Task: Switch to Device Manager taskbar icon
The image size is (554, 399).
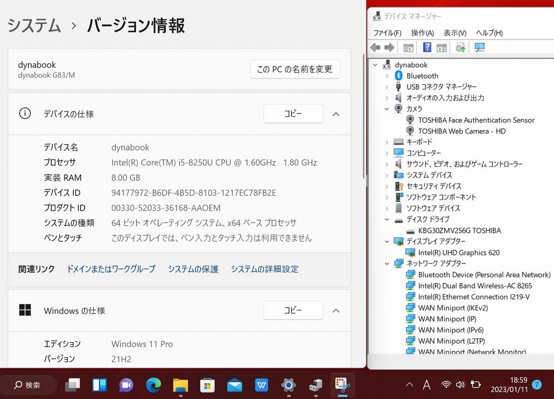Action: pos(316,385)
